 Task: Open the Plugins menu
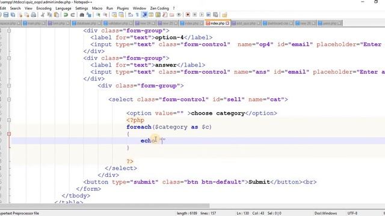pos(123,8)
